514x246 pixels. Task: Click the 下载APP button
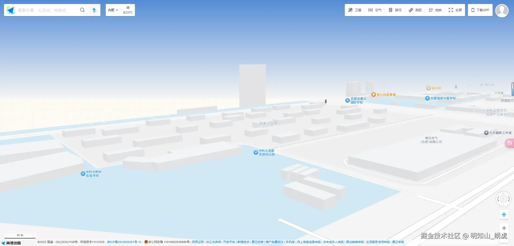(x=480, y=10)
